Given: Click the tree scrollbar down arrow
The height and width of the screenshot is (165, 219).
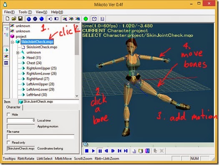Looking at the screenshot, I should pos(77,96).
